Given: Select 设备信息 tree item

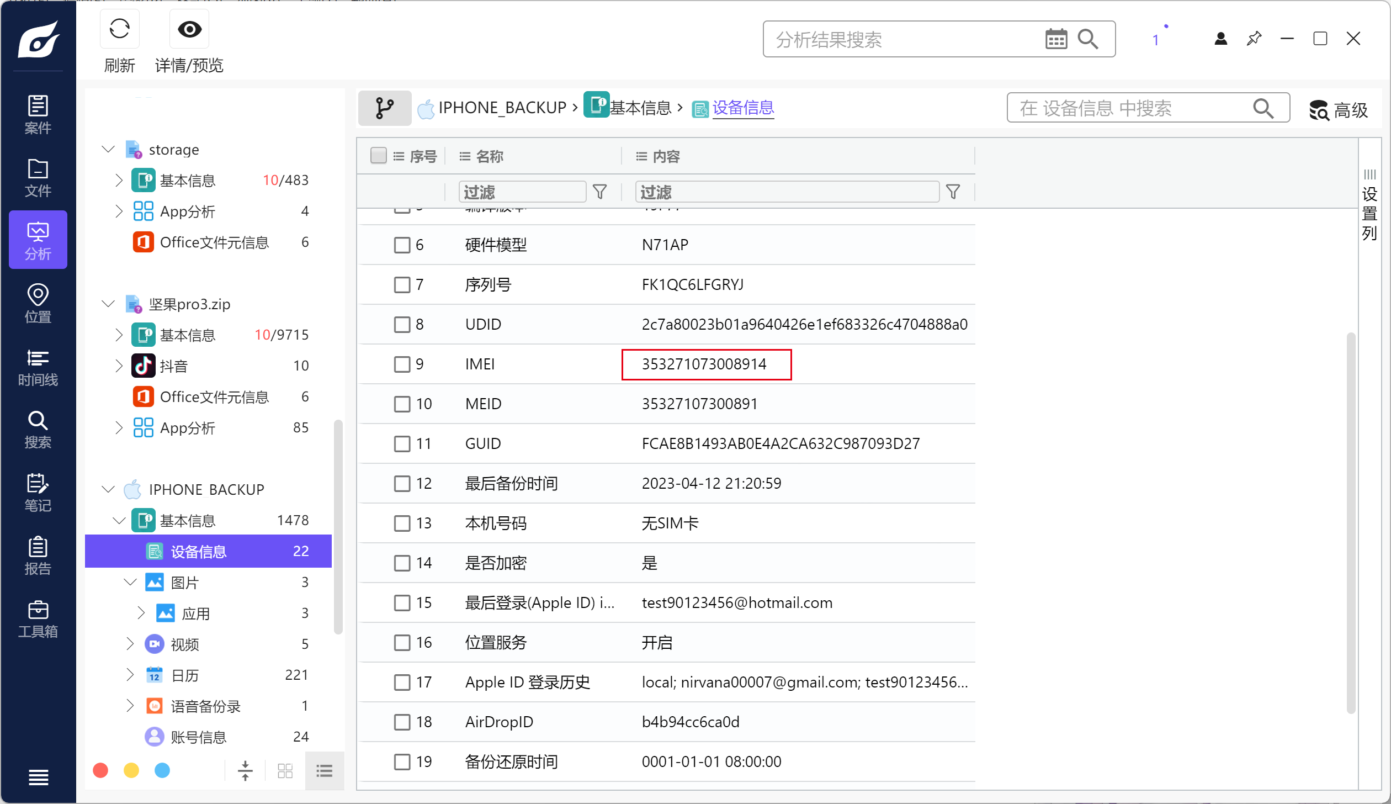Looking at the screenshot, I should pyautogui.click(x=208, y=551).
